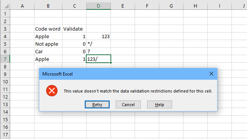Click the red error icon

click(52, 91)
